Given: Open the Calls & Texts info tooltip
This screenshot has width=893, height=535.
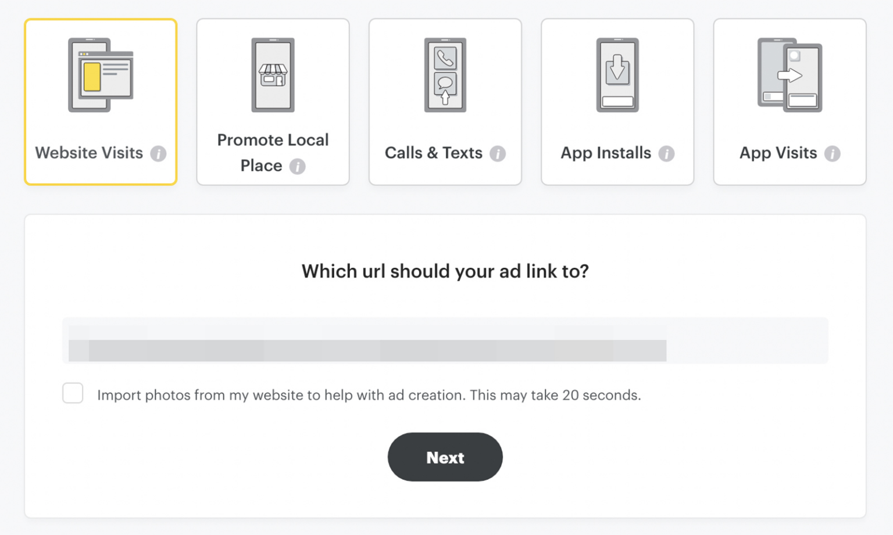Looking at the screenshot, I should click(497, 153).
